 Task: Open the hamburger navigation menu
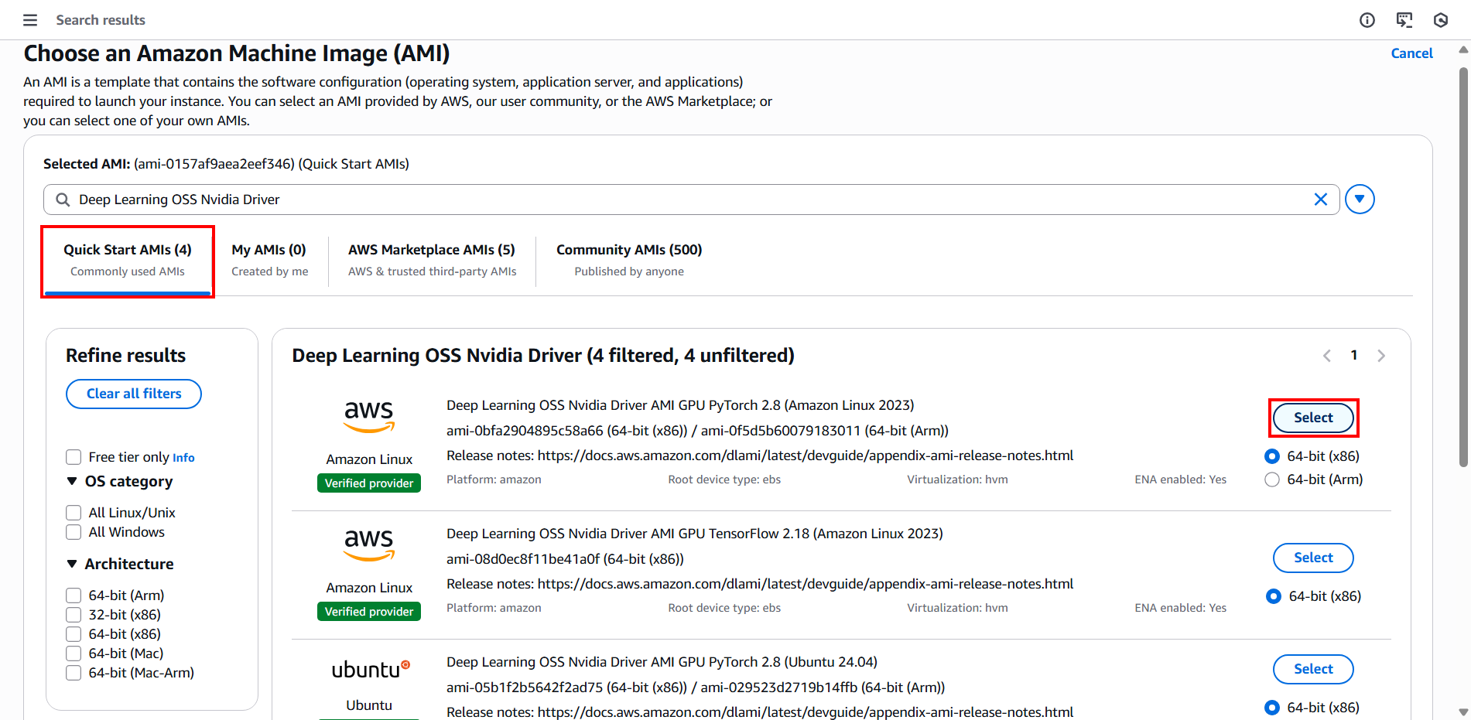(30, 20)
